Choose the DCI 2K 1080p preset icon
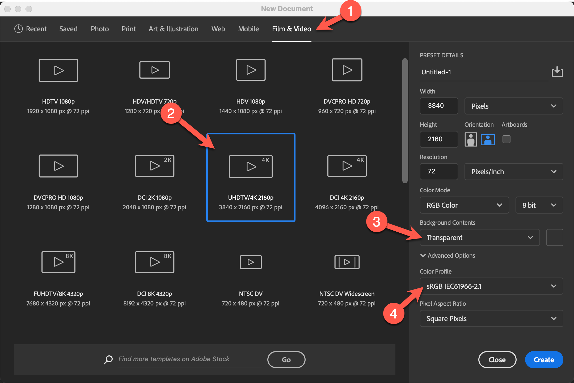The height and width of the screenshot is (383, 574). (x=154, y=166)
